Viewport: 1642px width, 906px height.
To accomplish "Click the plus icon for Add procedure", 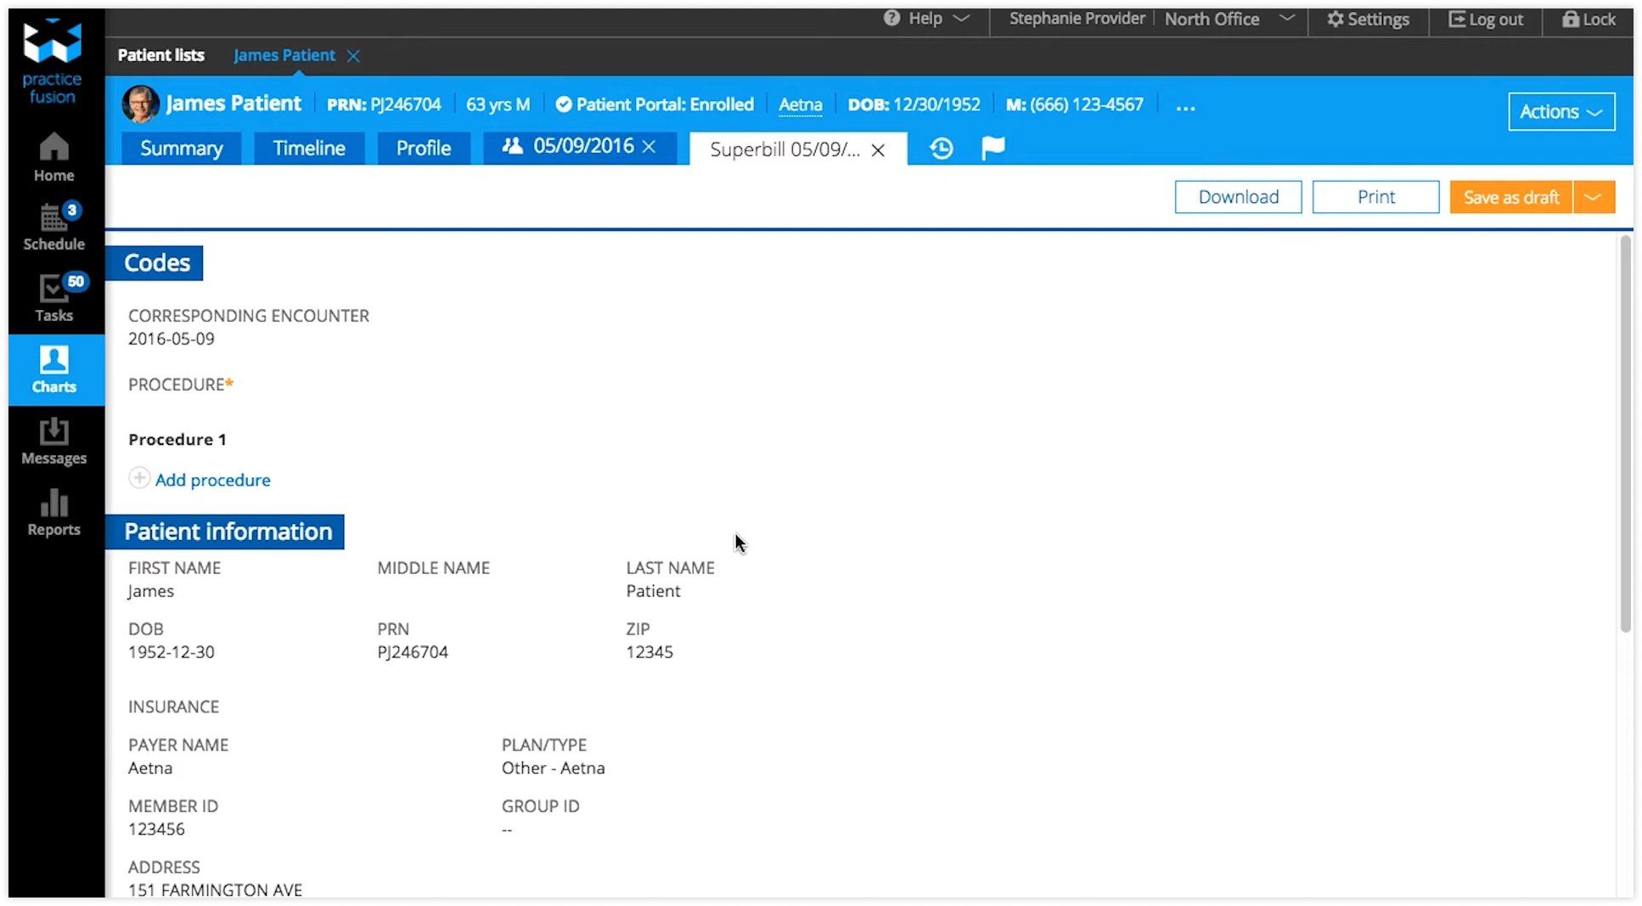I will (139, 479).
